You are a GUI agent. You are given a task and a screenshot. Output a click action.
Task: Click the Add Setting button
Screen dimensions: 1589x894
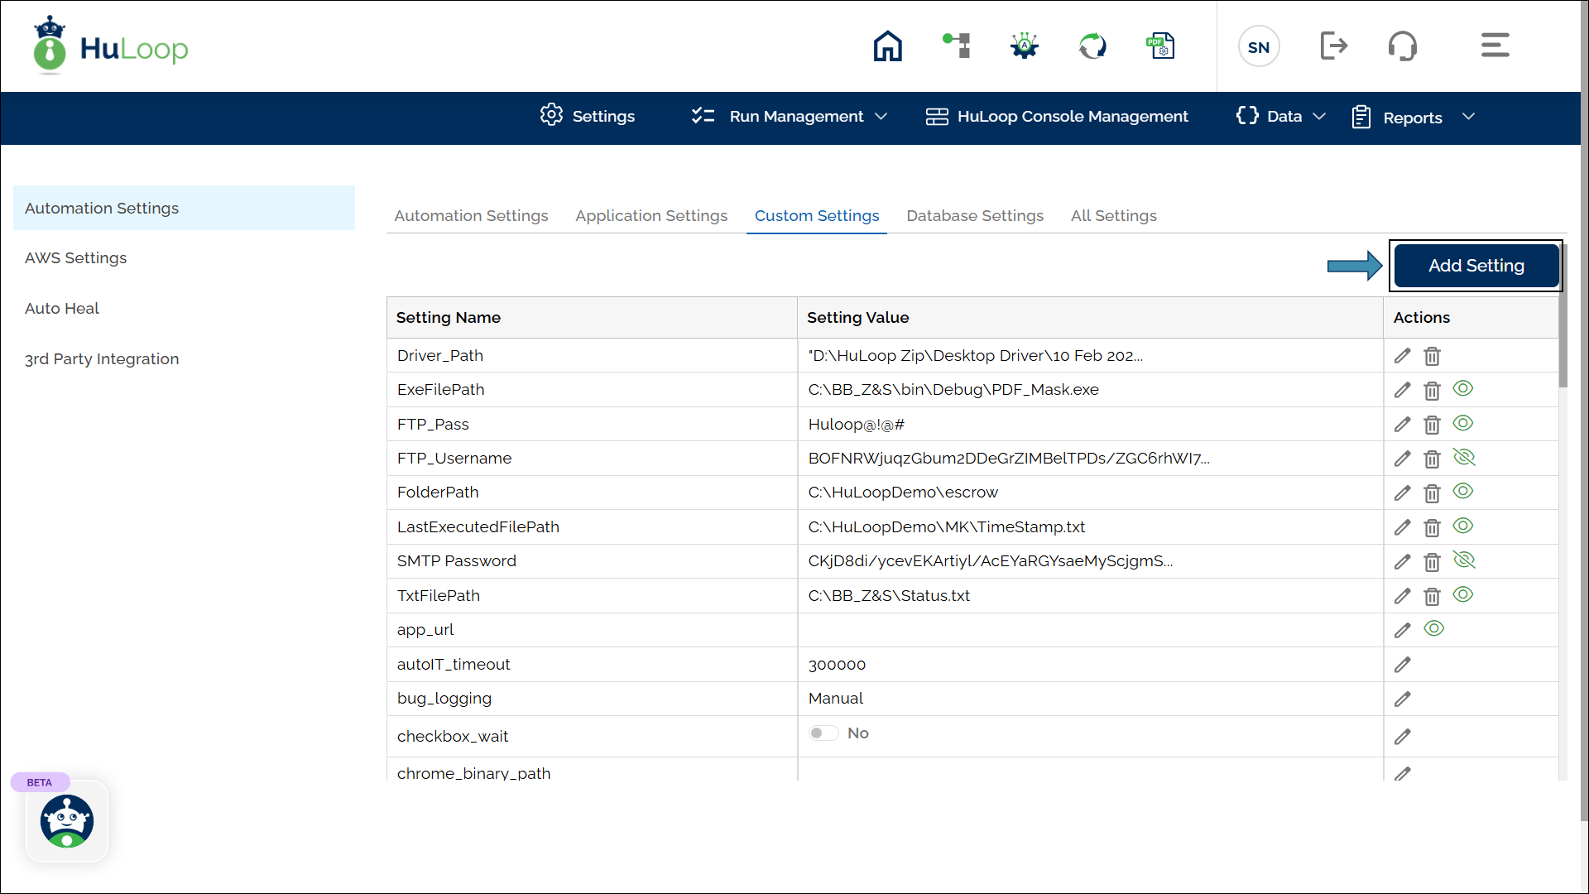(x=1476, y=266)
